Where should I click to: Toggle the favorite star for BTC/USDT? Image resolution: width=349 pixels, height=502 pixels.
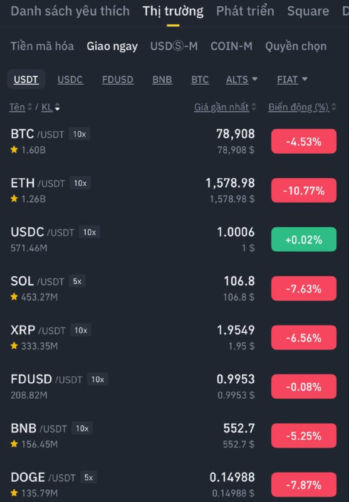tap(14, 149)
